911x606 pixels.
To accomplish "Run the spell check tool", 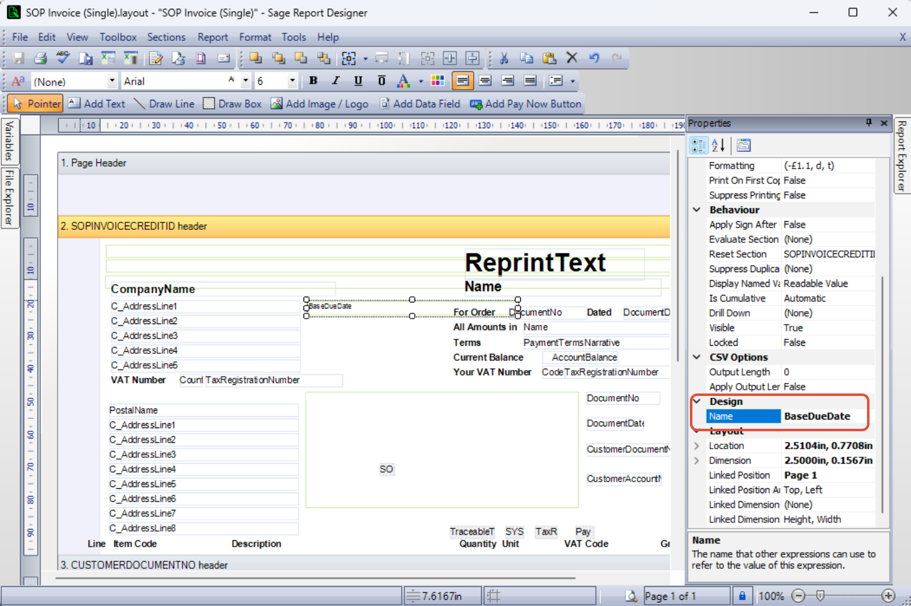I will (63, 58).
